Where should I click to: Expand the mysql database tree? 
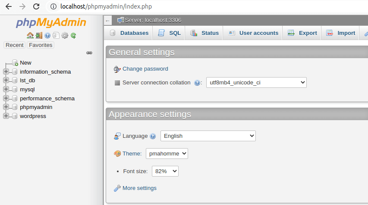6,89
